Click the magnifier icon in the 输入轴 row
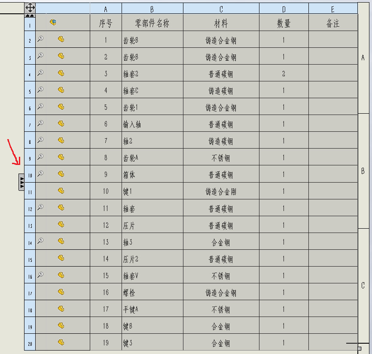The image size is (372, 354). tap(40, 123)
